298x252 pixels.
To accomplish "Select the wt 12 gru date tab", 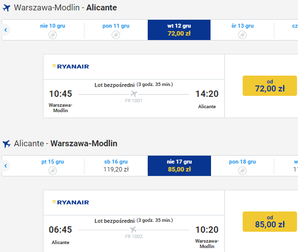I will pos(179,30).
